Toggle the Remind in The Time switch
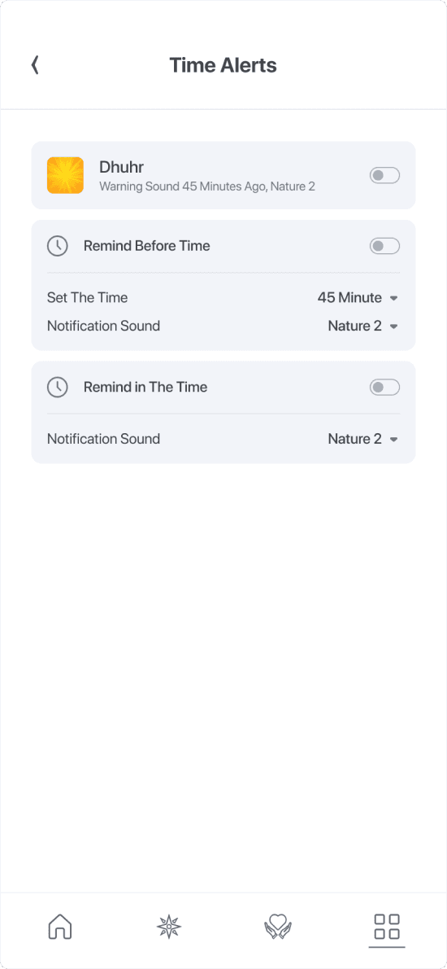 pyautogui.click(x=384, y=388)
